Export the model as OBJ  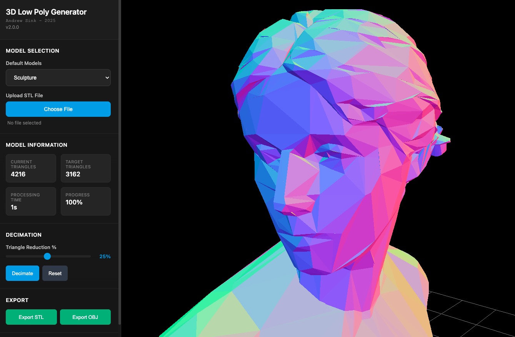click(85, 317)
